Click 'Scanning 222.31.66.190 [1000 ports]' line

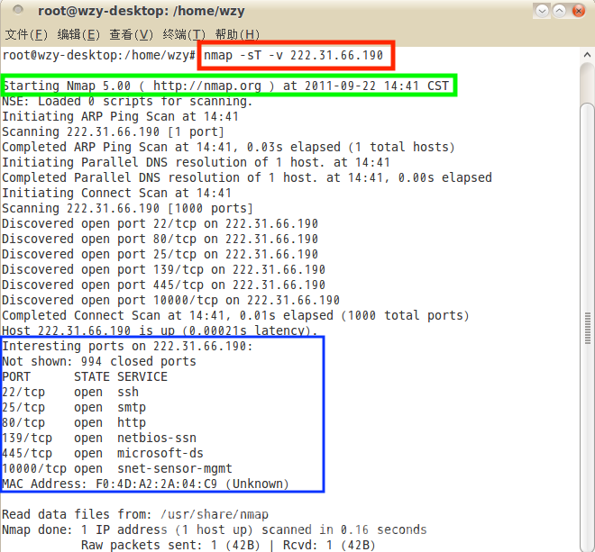[x=127, y=209]
